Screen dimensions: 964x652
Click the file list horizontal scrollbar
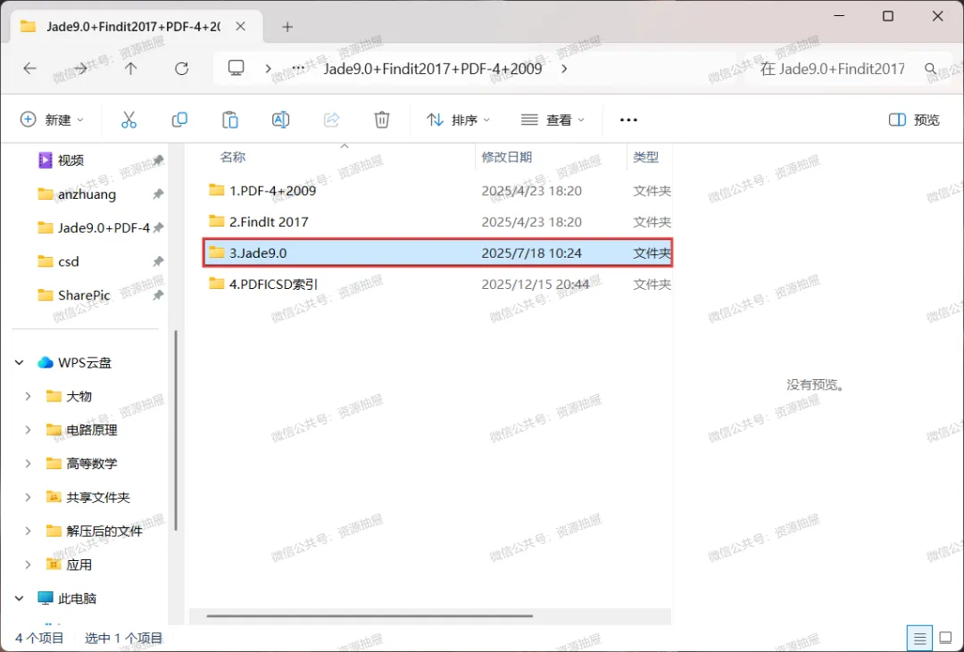coord(370,615)
